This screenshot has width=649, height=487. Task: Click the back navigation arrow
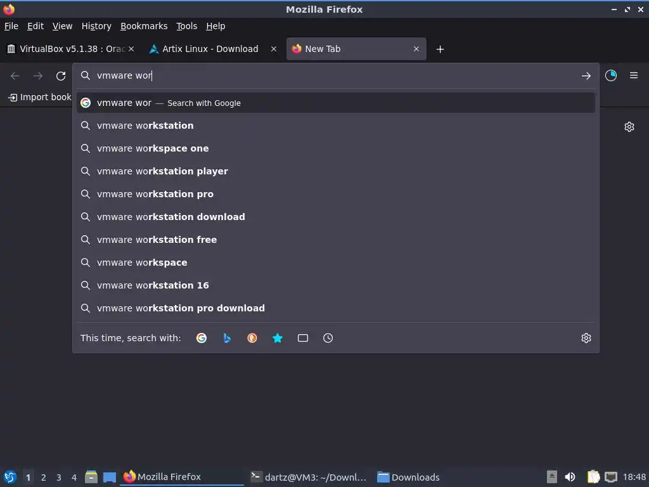pyautogui.click(x=15, y=76)
